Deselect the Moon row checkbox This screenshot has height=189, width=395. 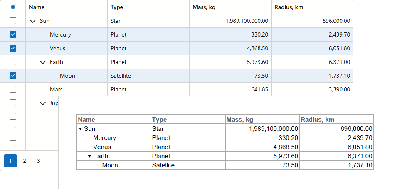(13, 76)
